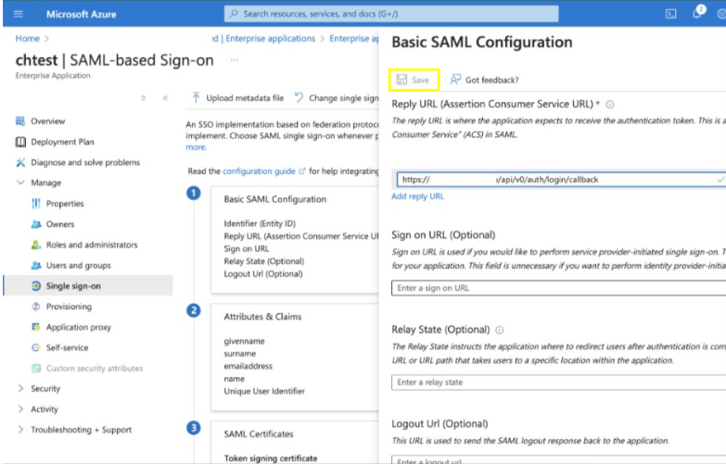Expand the Activity section
The image size is (726, 464).
[20, 409]
